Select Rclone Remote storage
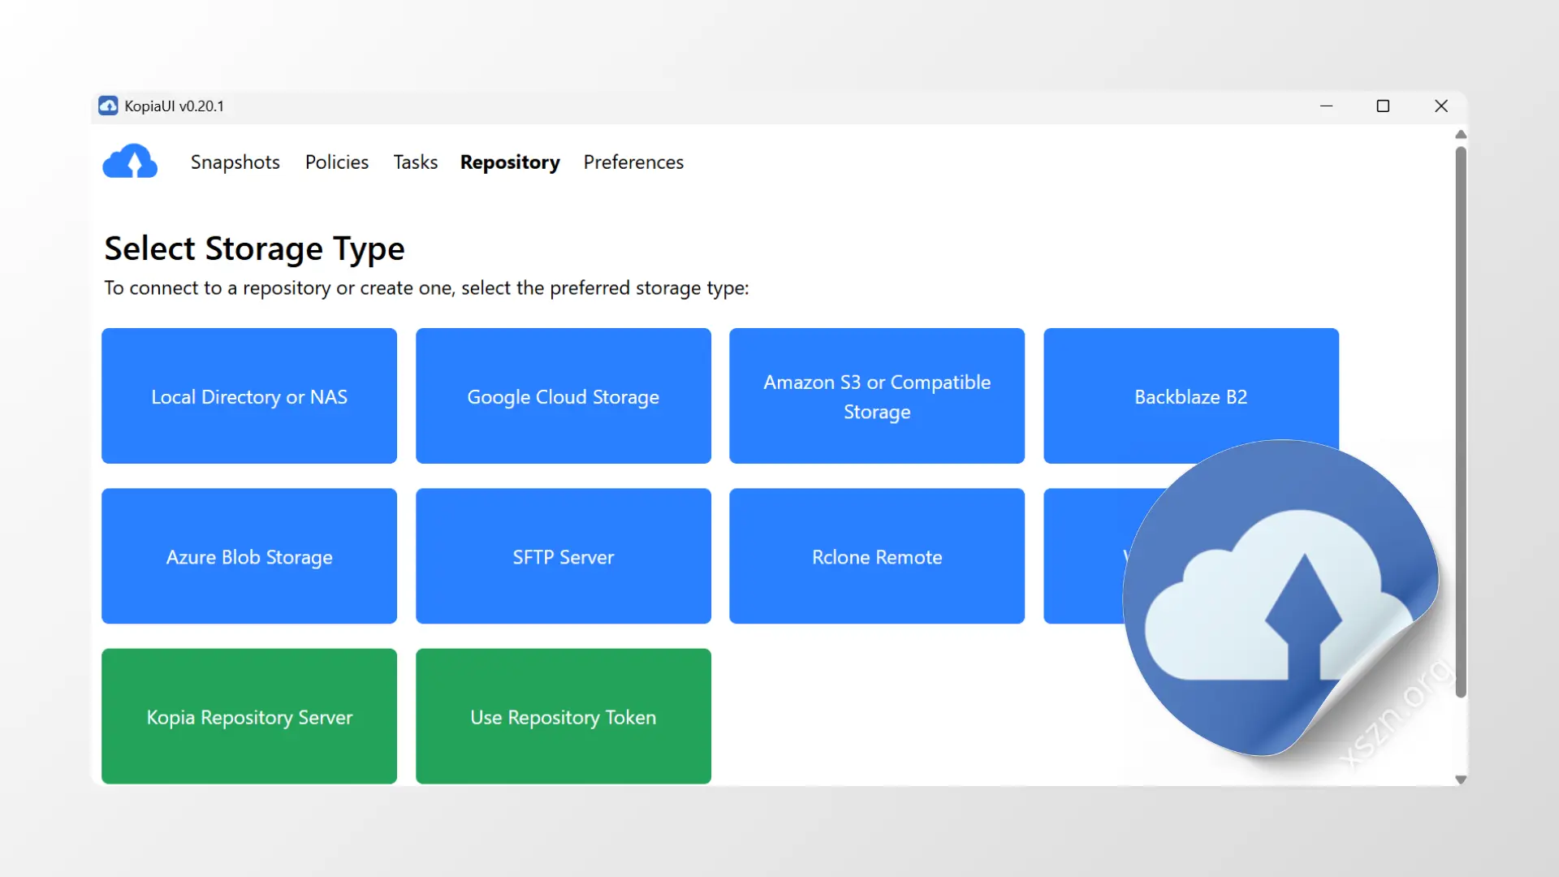 (x=877, y=556)
